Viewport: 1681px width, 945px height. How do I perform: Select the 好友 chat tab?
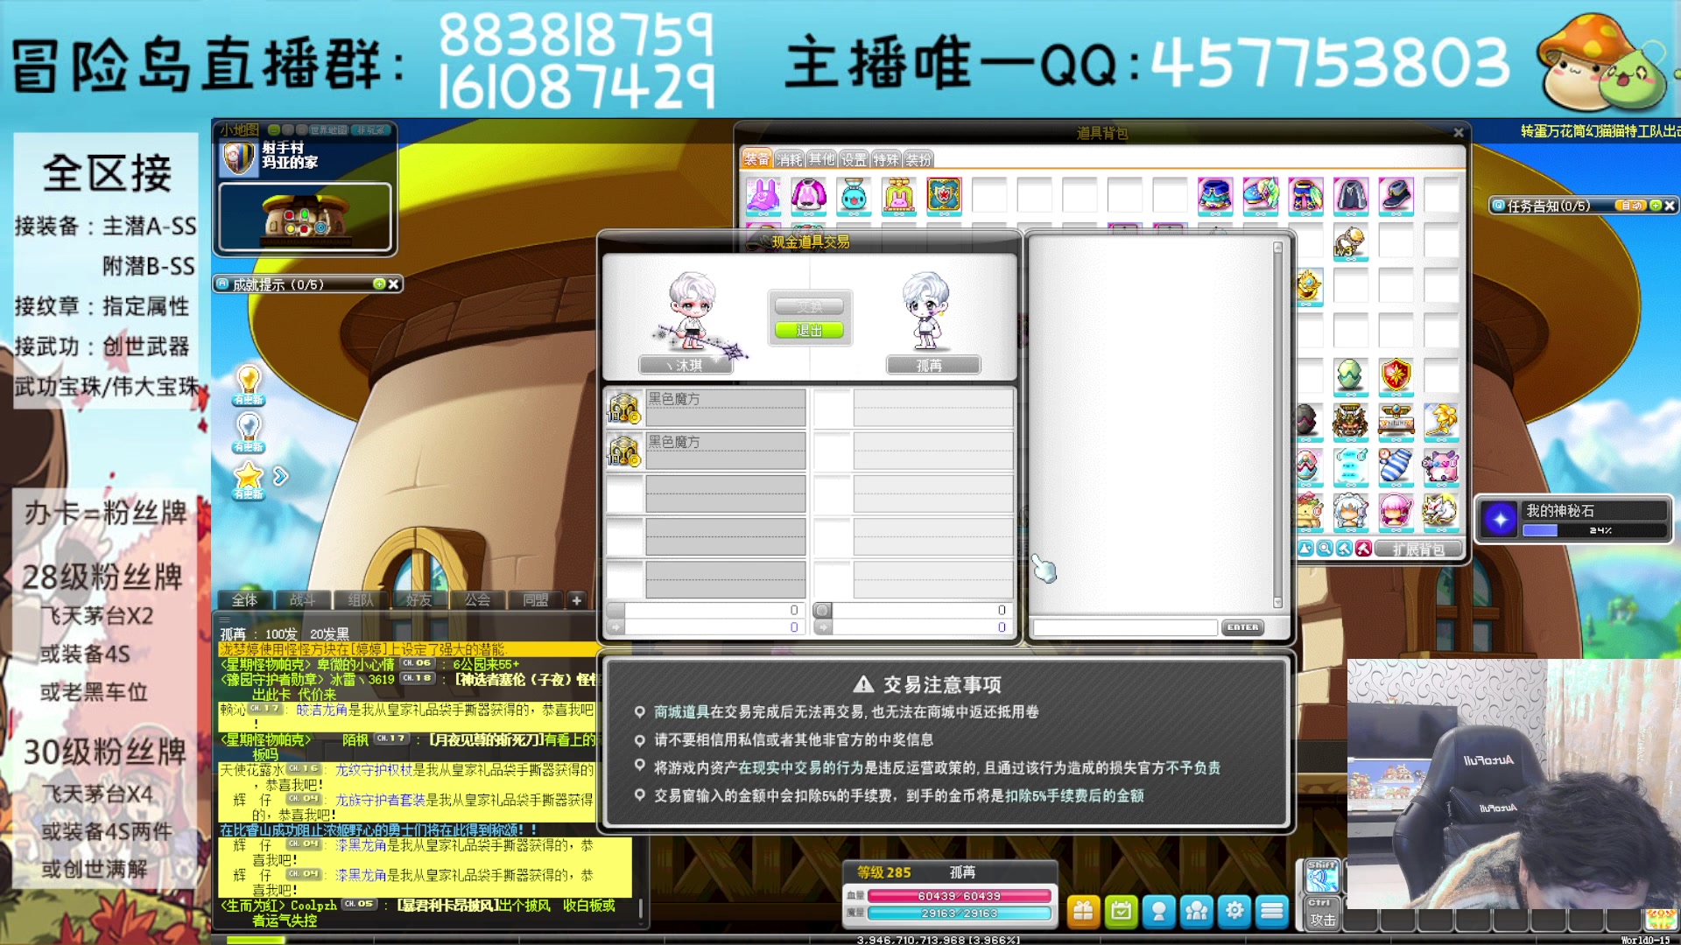418,600
